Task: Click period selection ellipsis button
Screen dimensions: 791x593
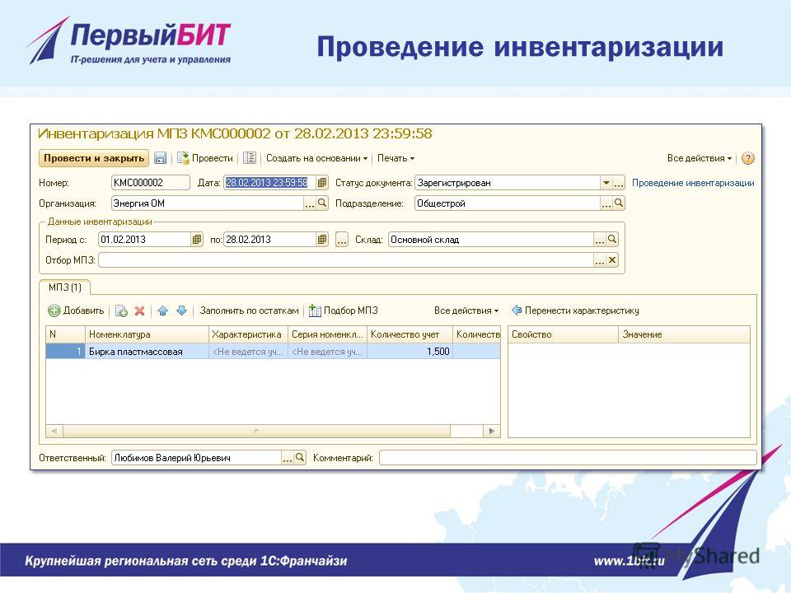Action: (x=341, y=240)
